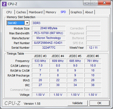113x109 pixels.
Task: Click the Module Size 2048 MBytes field
Action: click(49, 28)
